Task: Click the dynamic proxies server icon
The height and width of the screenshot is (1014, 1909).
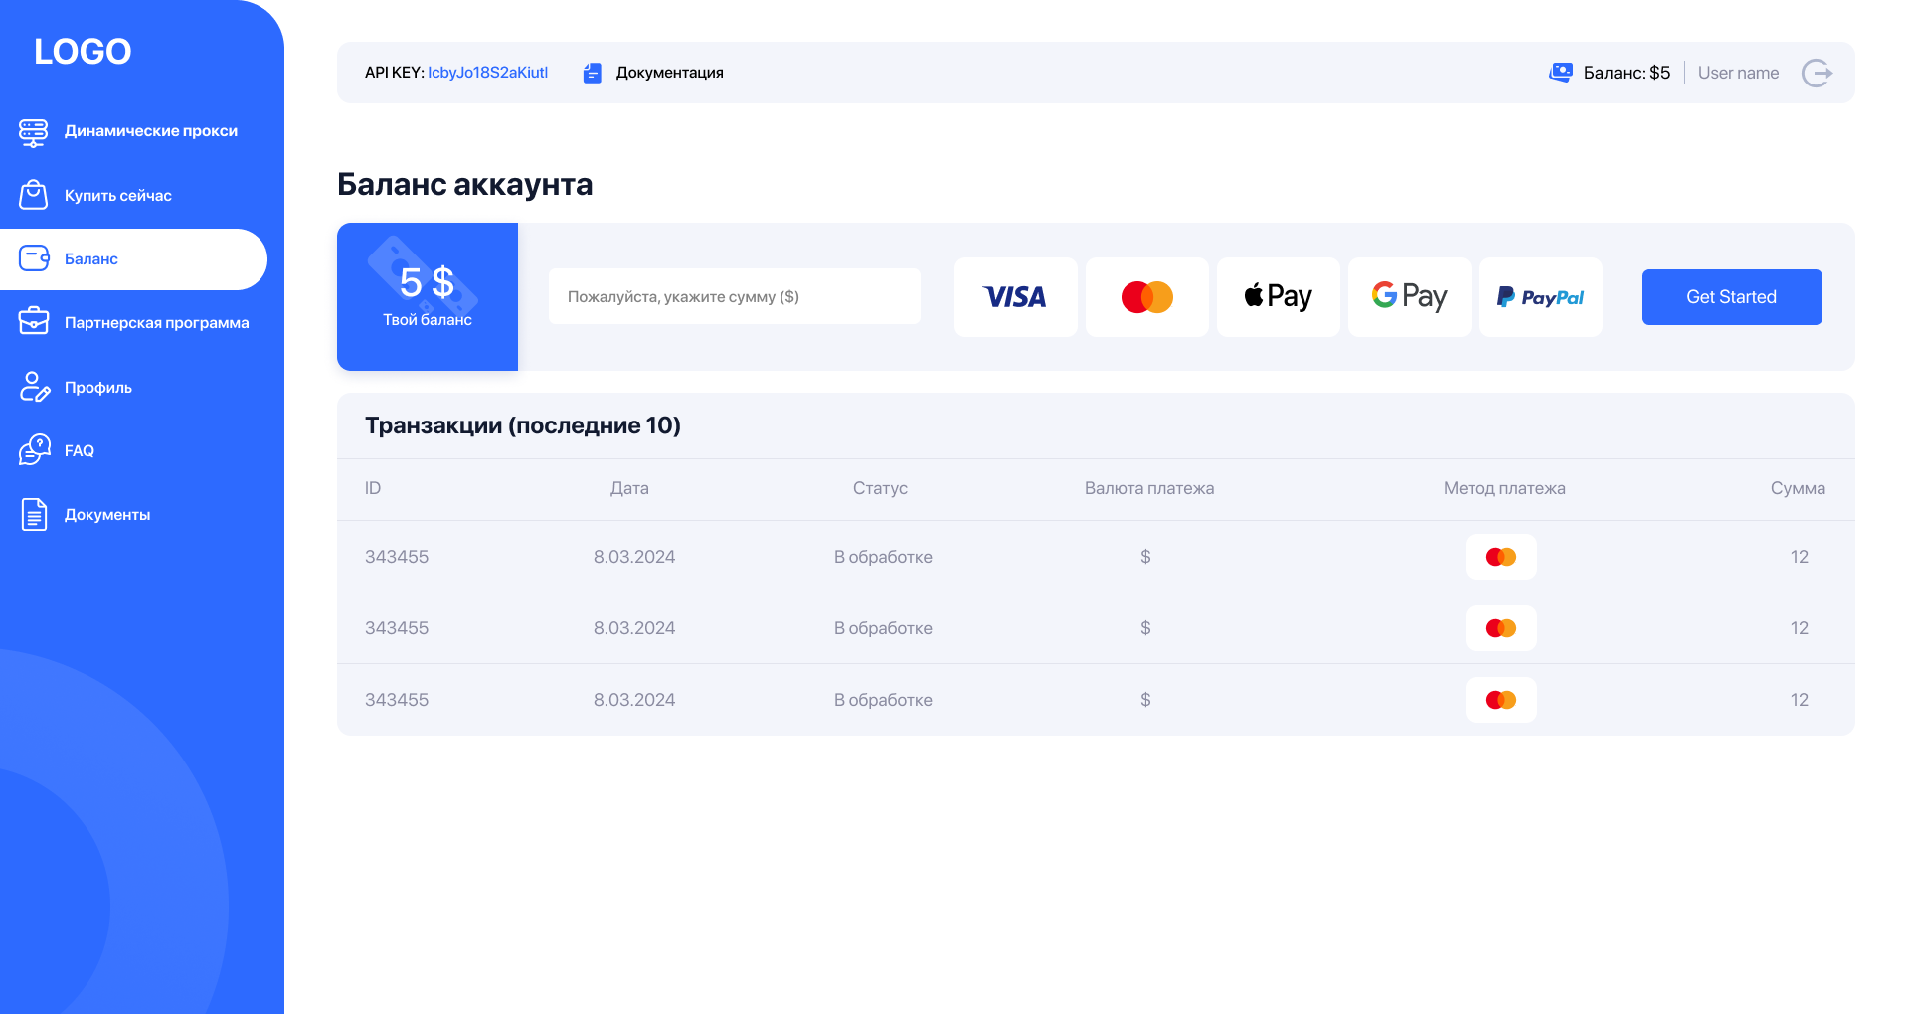Action: [x=34, y=131]
